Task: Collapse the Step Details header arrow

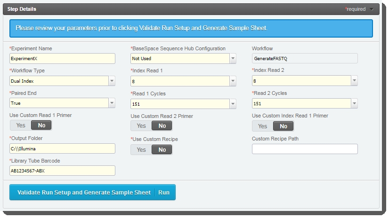Action: (x=372, y=9)
